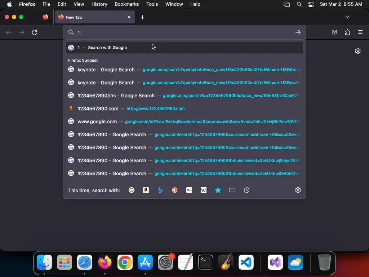Open 1234567890bhs Google Search suggestion
369x277 pixels.
click(184, 95)
